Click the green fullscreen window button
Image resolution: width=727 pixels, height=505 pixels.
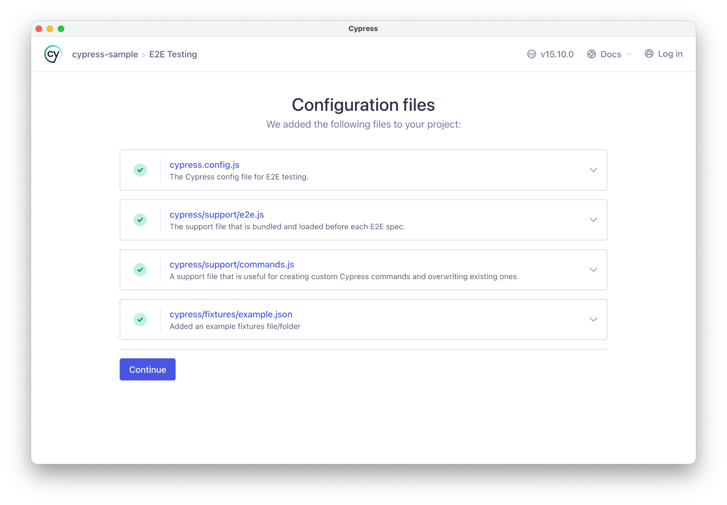pyautogui.click(x=61, y=29)
